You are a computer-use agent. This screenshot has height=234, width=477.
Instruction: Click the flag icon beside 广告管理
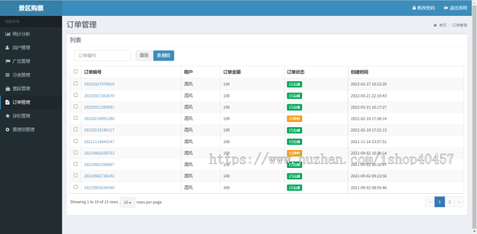click(7, 61)
